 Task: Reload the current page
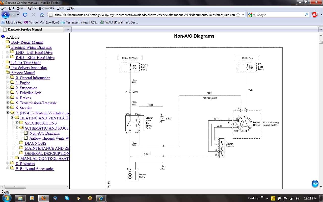pos(25,15)
